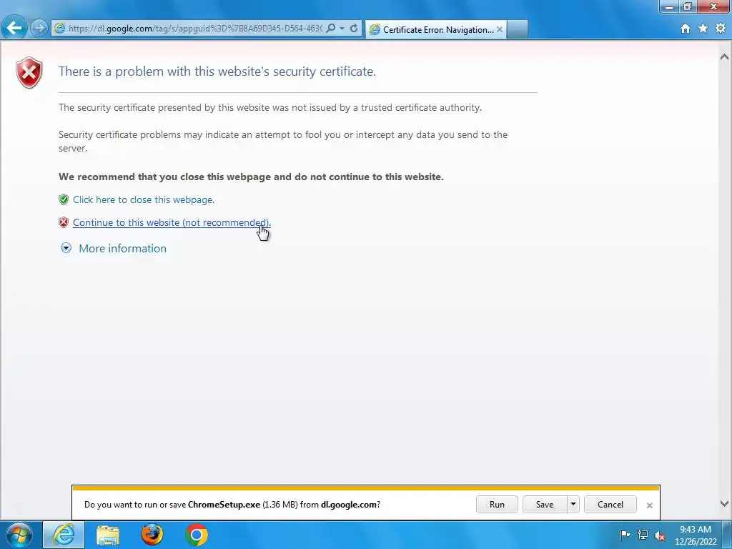Image resolution: width=732 pixels, height=549 pixels.
Task: Click the page icon in address bar
Action: coord(59,28)
